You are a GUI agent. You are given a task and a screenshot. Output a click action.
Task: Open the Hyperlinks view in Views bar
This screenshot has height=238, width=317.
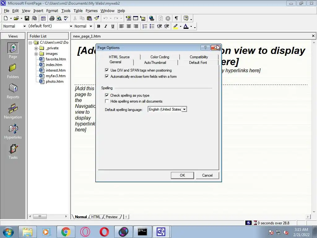coord(13,131)
